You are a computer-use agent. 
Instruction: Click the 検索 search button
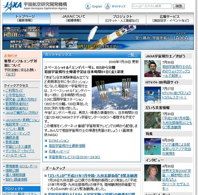(x=179, y=6)
